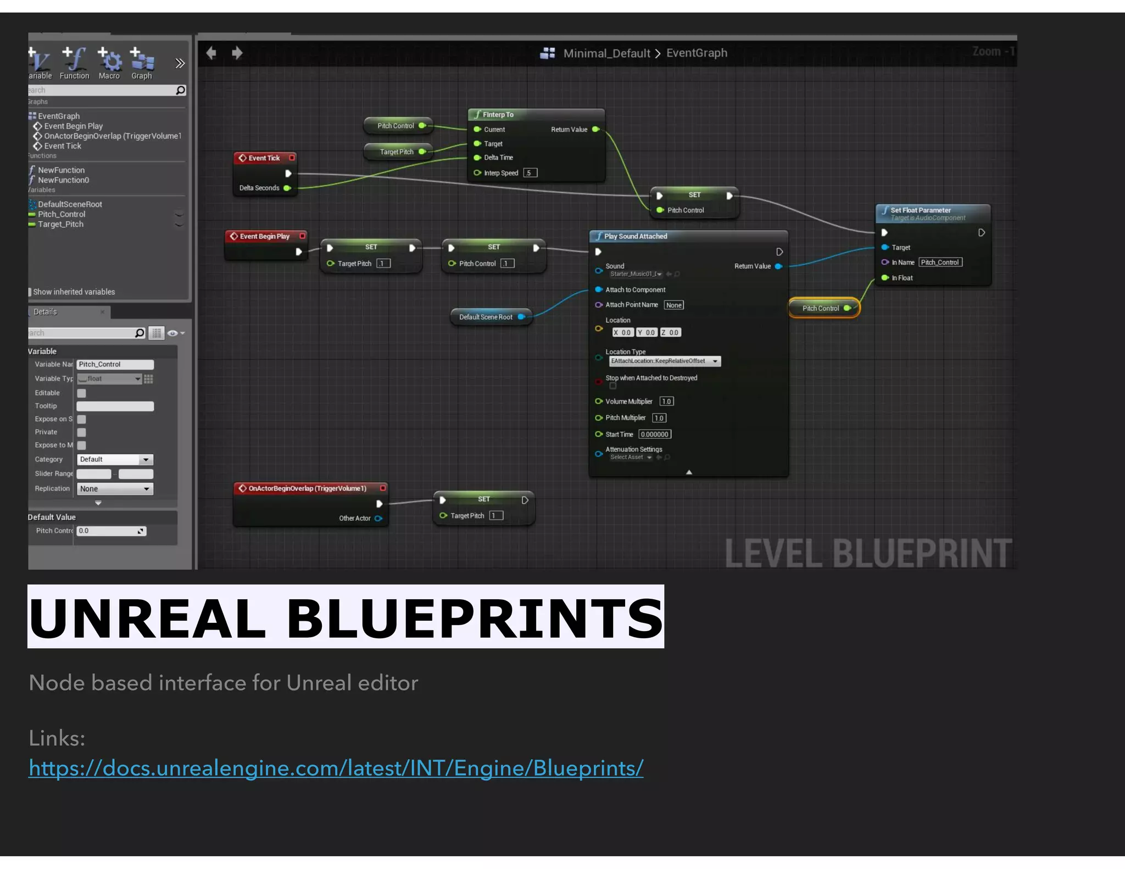This screenshot has width=1125, height=869.
Task: Navigate back in graph history
Action: tap(211, 53)
